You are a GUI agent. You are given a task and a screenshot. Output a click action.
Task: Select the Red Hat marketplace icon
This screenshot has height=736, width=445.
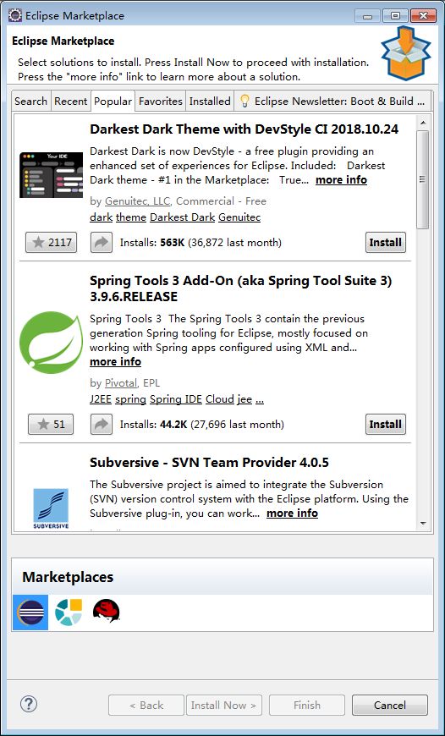point(106,611)
